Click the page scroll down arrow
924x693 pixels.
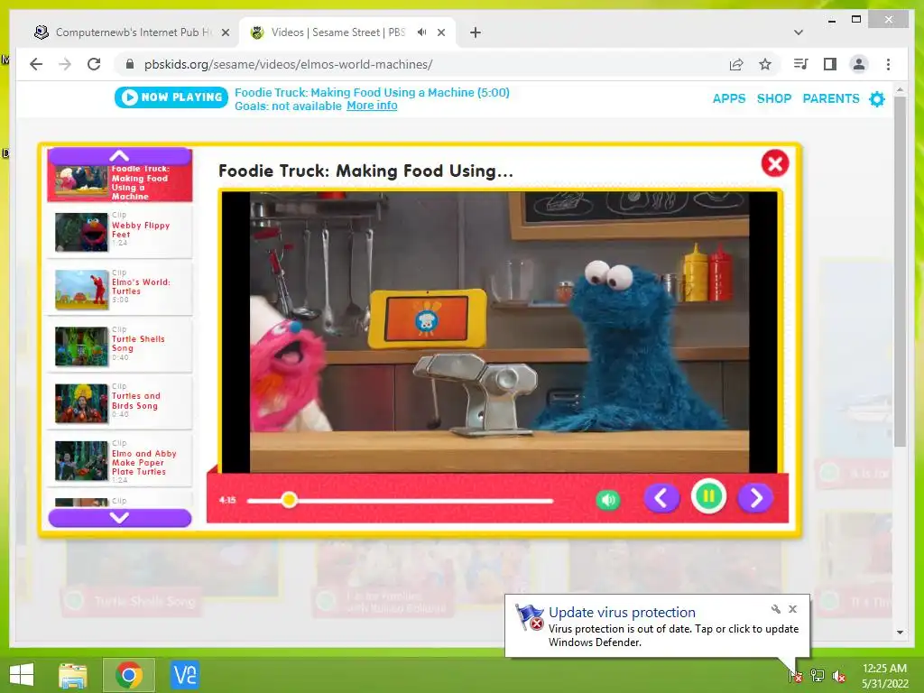pyautogui.click(x=900, y=633)
